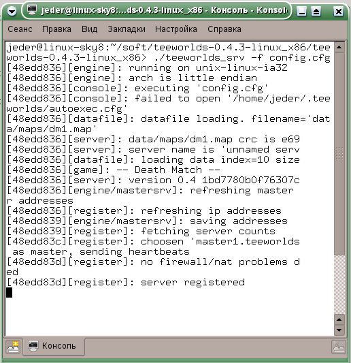Click the terminal cursor block

coord(10,292)
